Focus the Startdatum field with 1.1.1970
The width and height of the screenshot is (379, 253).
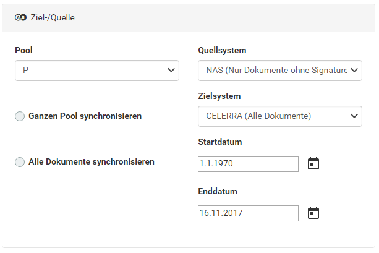tap(248, 164)
